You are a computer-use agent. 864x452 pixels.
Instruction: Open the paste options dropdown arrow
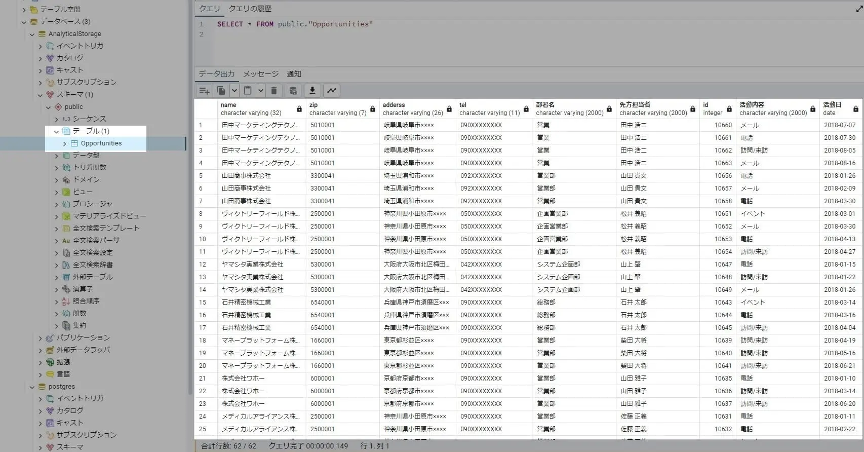tap(261, 91)
